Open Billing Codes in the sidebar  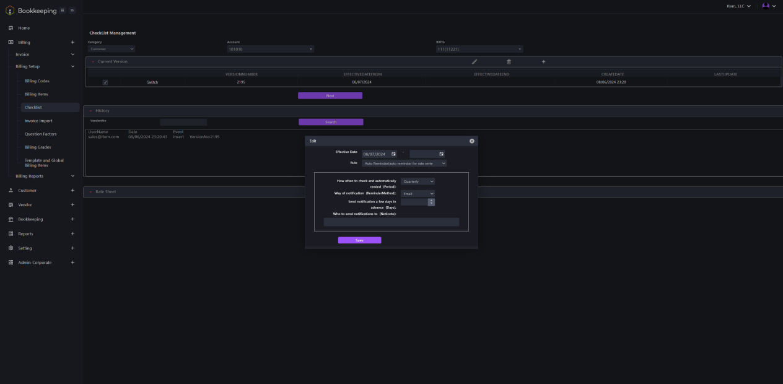[x=37, y=81]
